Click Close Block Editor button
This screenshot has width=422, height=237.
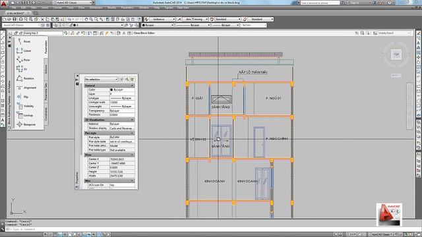144,33
